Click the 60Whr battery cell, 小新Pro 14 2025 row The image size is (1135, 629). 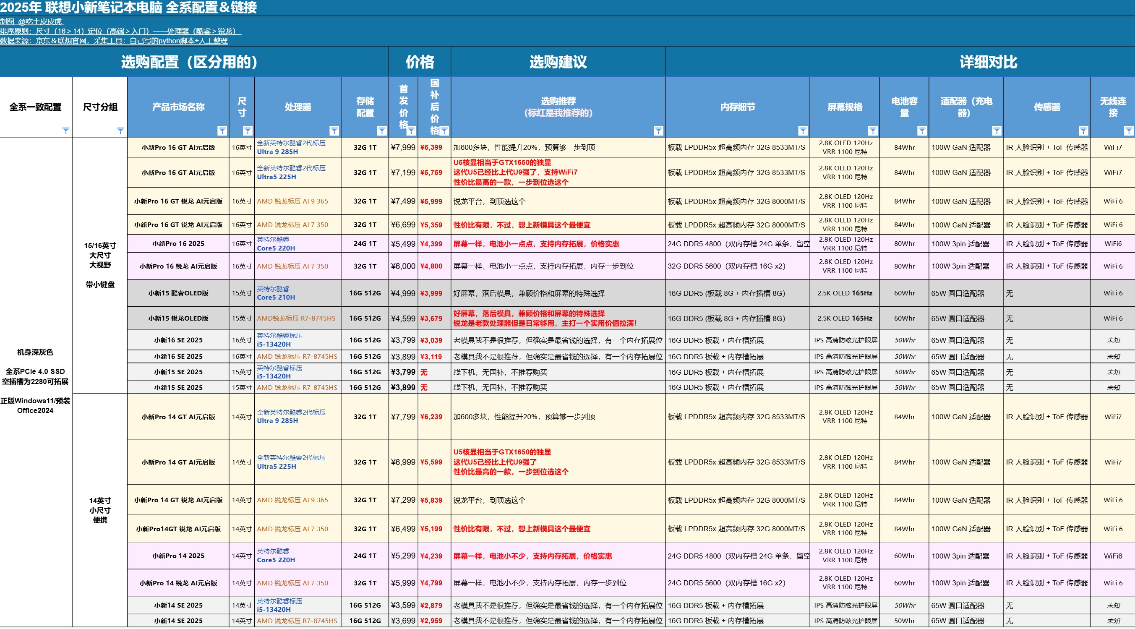click(904, 556)
